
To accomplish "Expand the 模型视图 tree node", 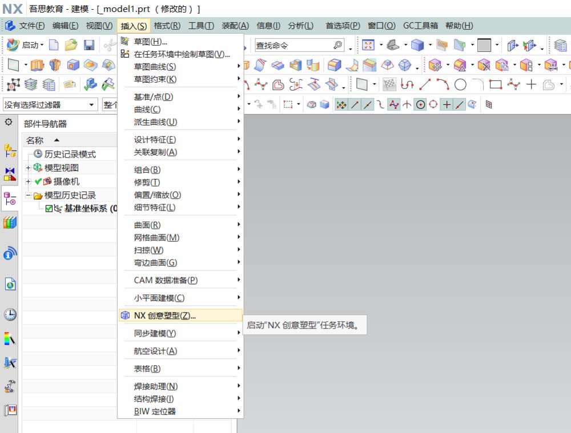I will pyautogui.click(x=28, y=167).
